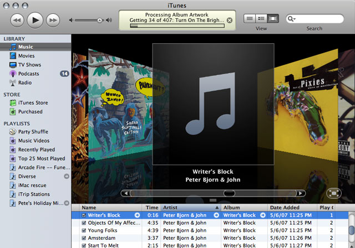Screen dimensions: 355x248
Task: Click the Cover Flow left scroll arrow
Action: point(126,193)
